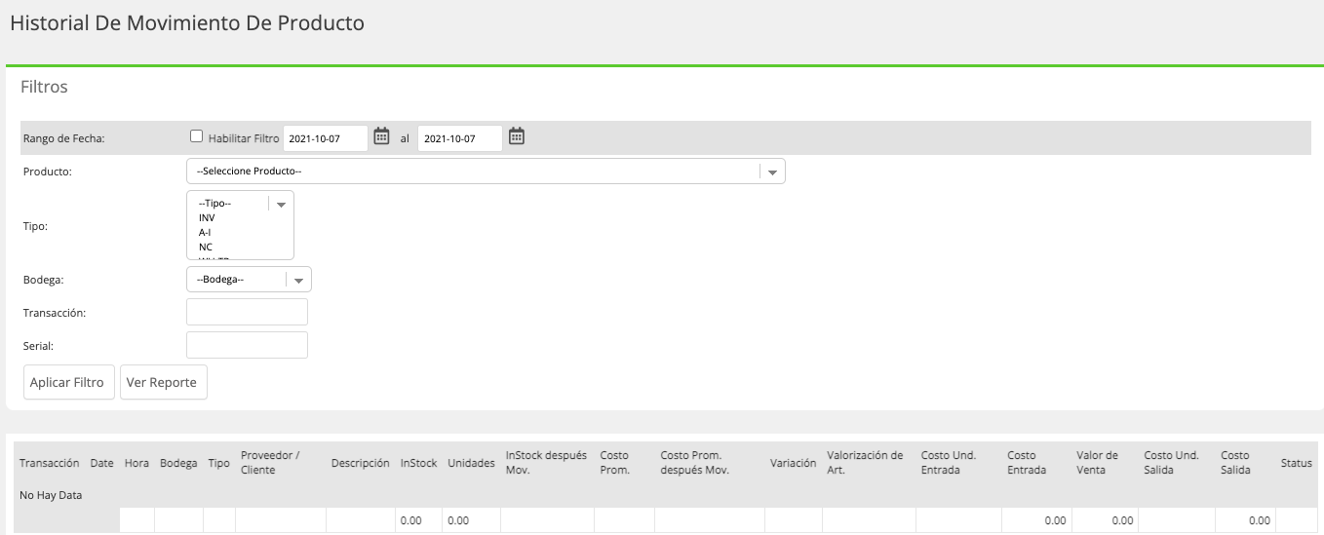The image size is (1324, 535).
Task: Focus the Transacción input field
Action: click(247, 312)
